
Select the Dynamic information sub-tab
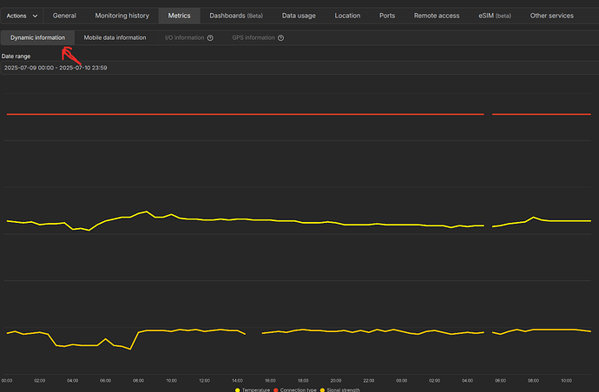coord(37,38)
